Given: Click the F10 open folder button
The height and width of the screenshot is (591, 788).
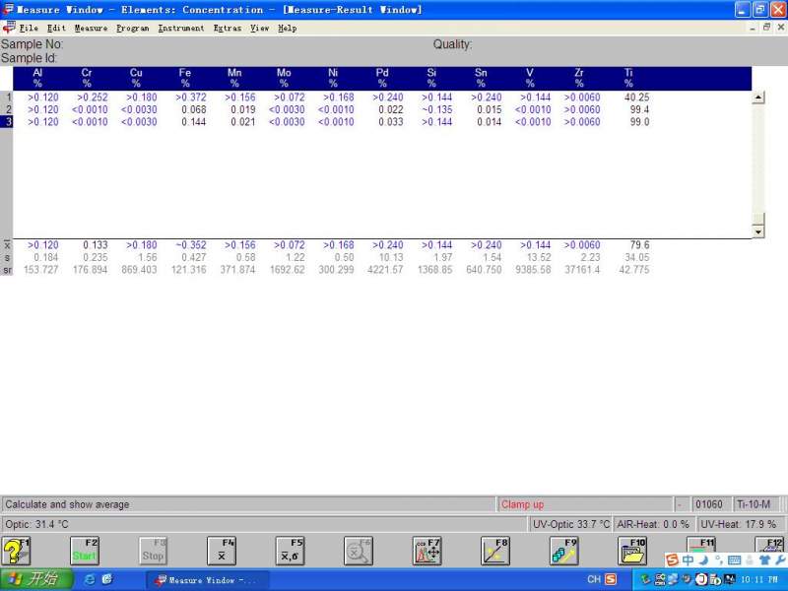Looking at the screenshot, I should [632, 552].
